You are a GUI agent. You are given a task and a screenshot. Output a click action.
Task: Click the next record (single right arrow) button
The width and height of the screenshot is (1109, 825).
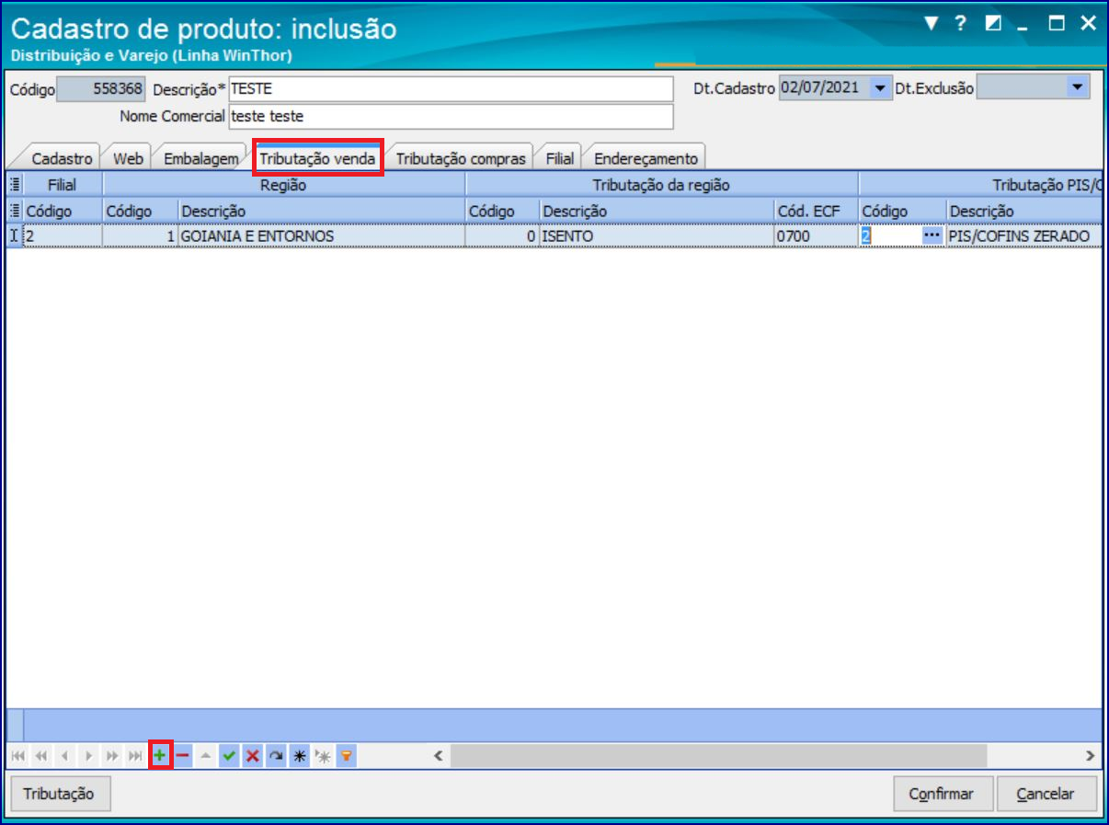point(88,756)
